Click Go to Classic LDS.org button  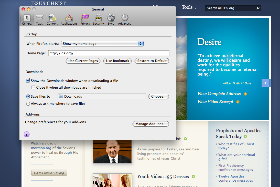pos(49,173)
